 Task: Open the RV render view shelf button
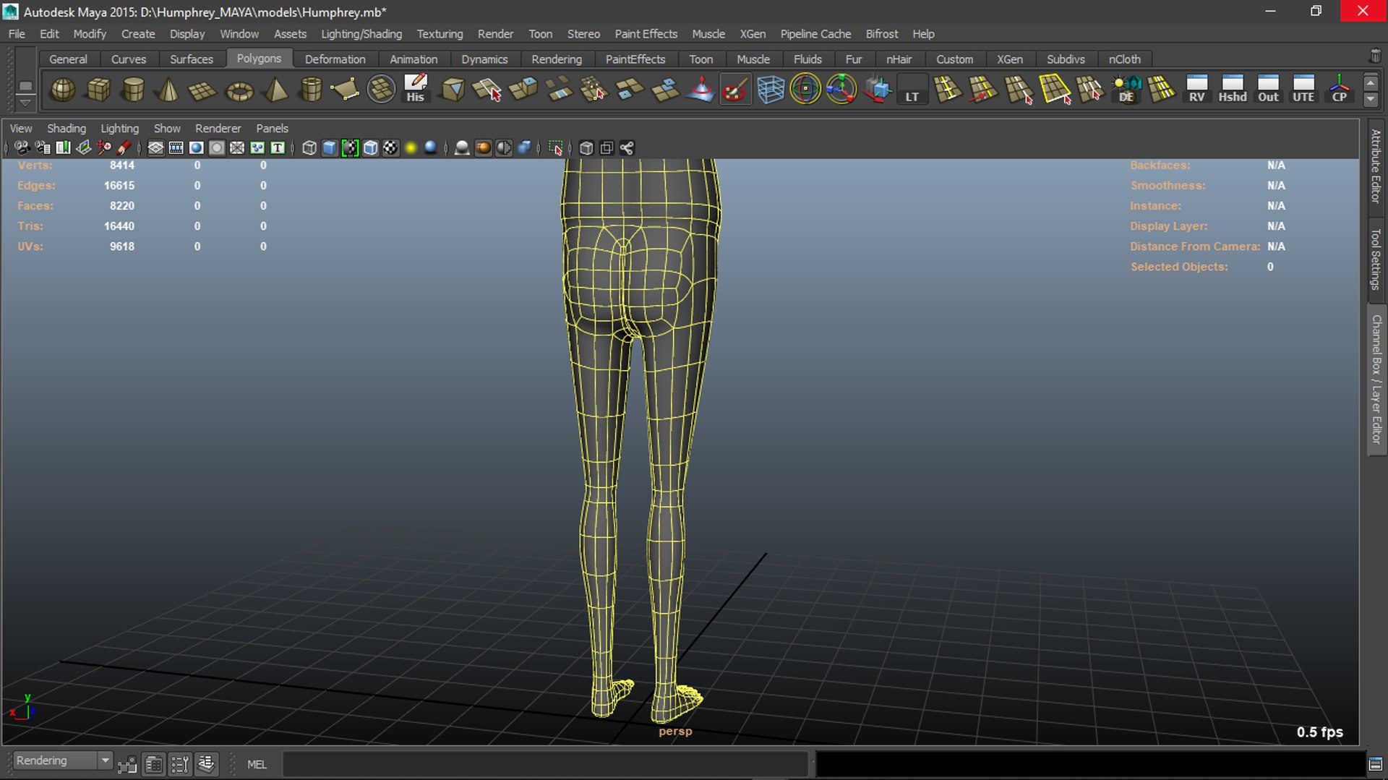(1197, 90)
